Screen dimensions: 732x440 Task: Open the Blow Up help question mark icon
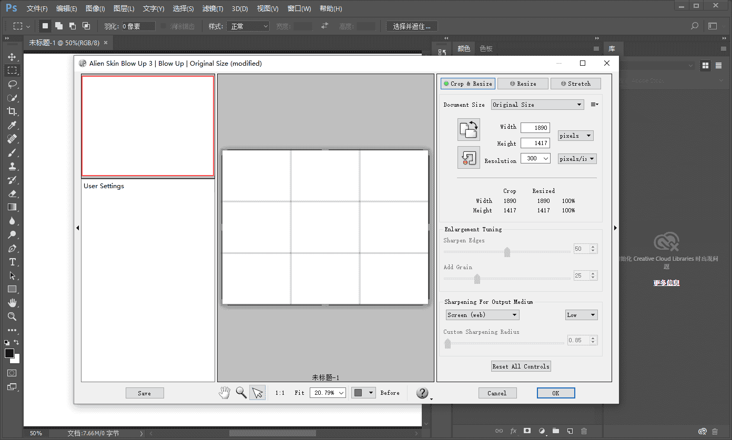coord(422,393)
